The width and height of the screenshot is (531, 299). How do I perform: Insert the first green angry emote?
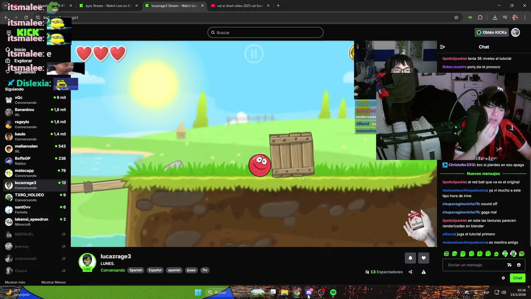(446, 254)
